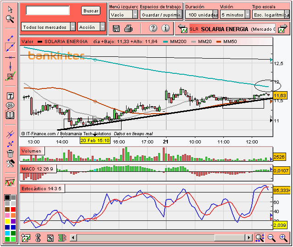Click the information icon
The width and height of the screenshot is (293, 247).
[166, 28]
